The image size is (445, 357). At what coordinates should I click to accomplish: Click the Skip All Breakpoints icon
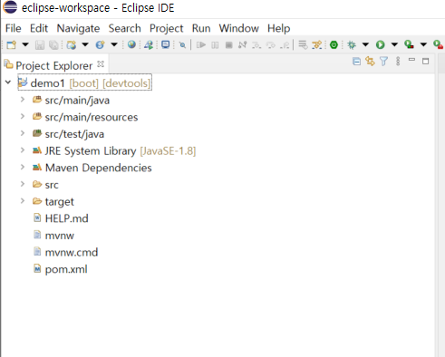pyautogui.click(x=182, y=45)
